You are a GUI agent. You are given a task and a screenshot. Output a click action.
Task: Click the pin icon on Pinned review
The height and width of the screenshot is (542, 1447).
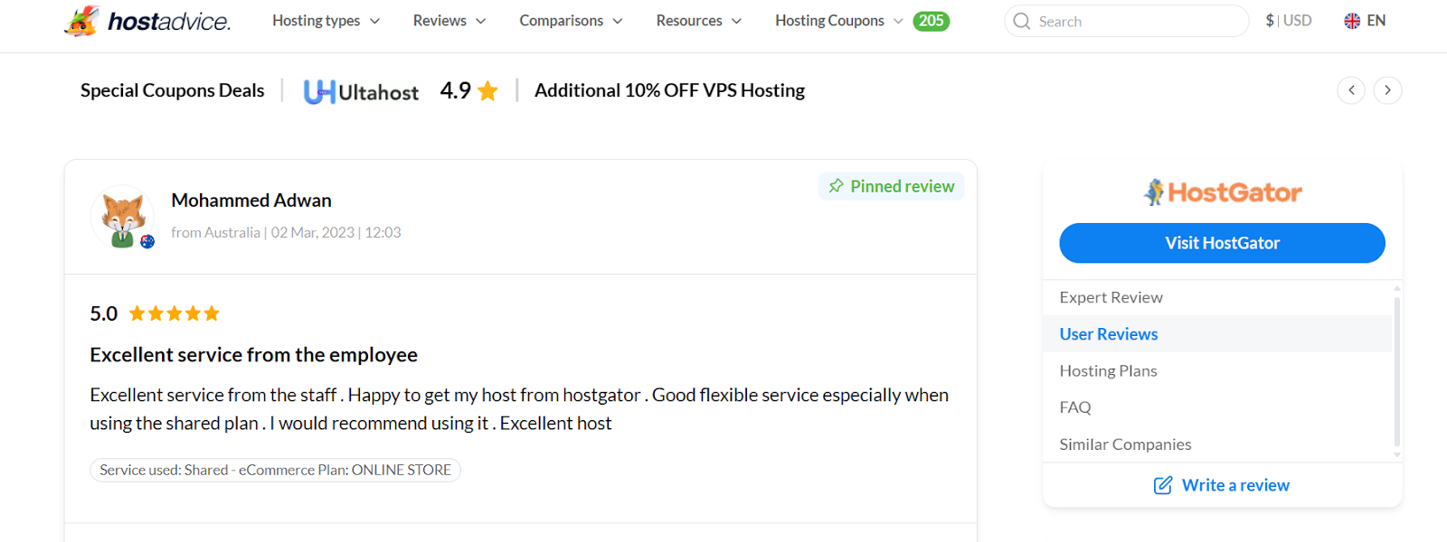[835, 186]
